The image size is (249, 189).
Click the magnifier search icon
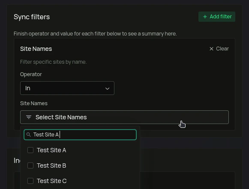(29, 135)
